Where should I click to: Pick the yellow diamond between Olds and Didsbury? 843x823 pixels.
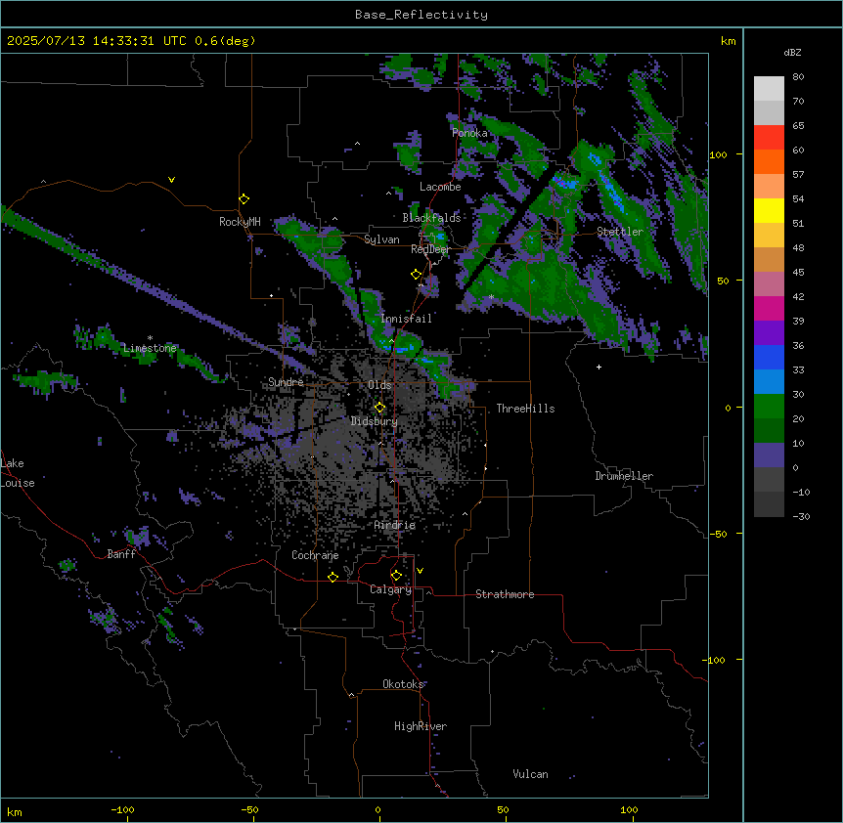click(379, 408)
